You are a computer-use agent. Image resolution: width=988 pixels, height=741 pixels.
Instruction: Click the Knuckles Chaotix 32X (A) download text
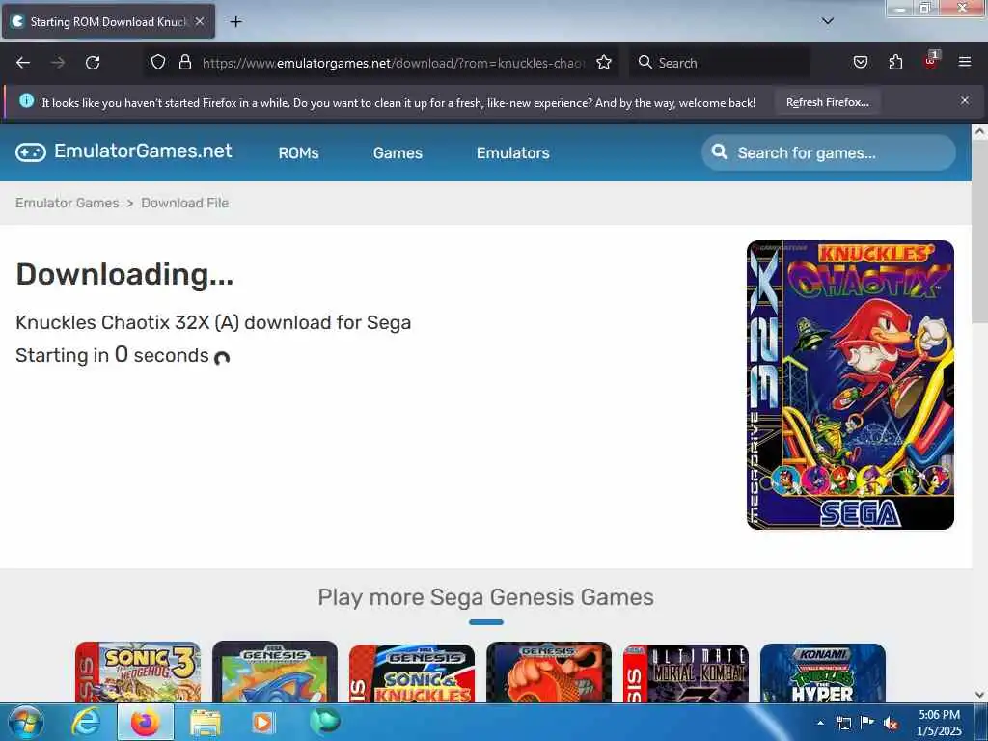[213, 322]
